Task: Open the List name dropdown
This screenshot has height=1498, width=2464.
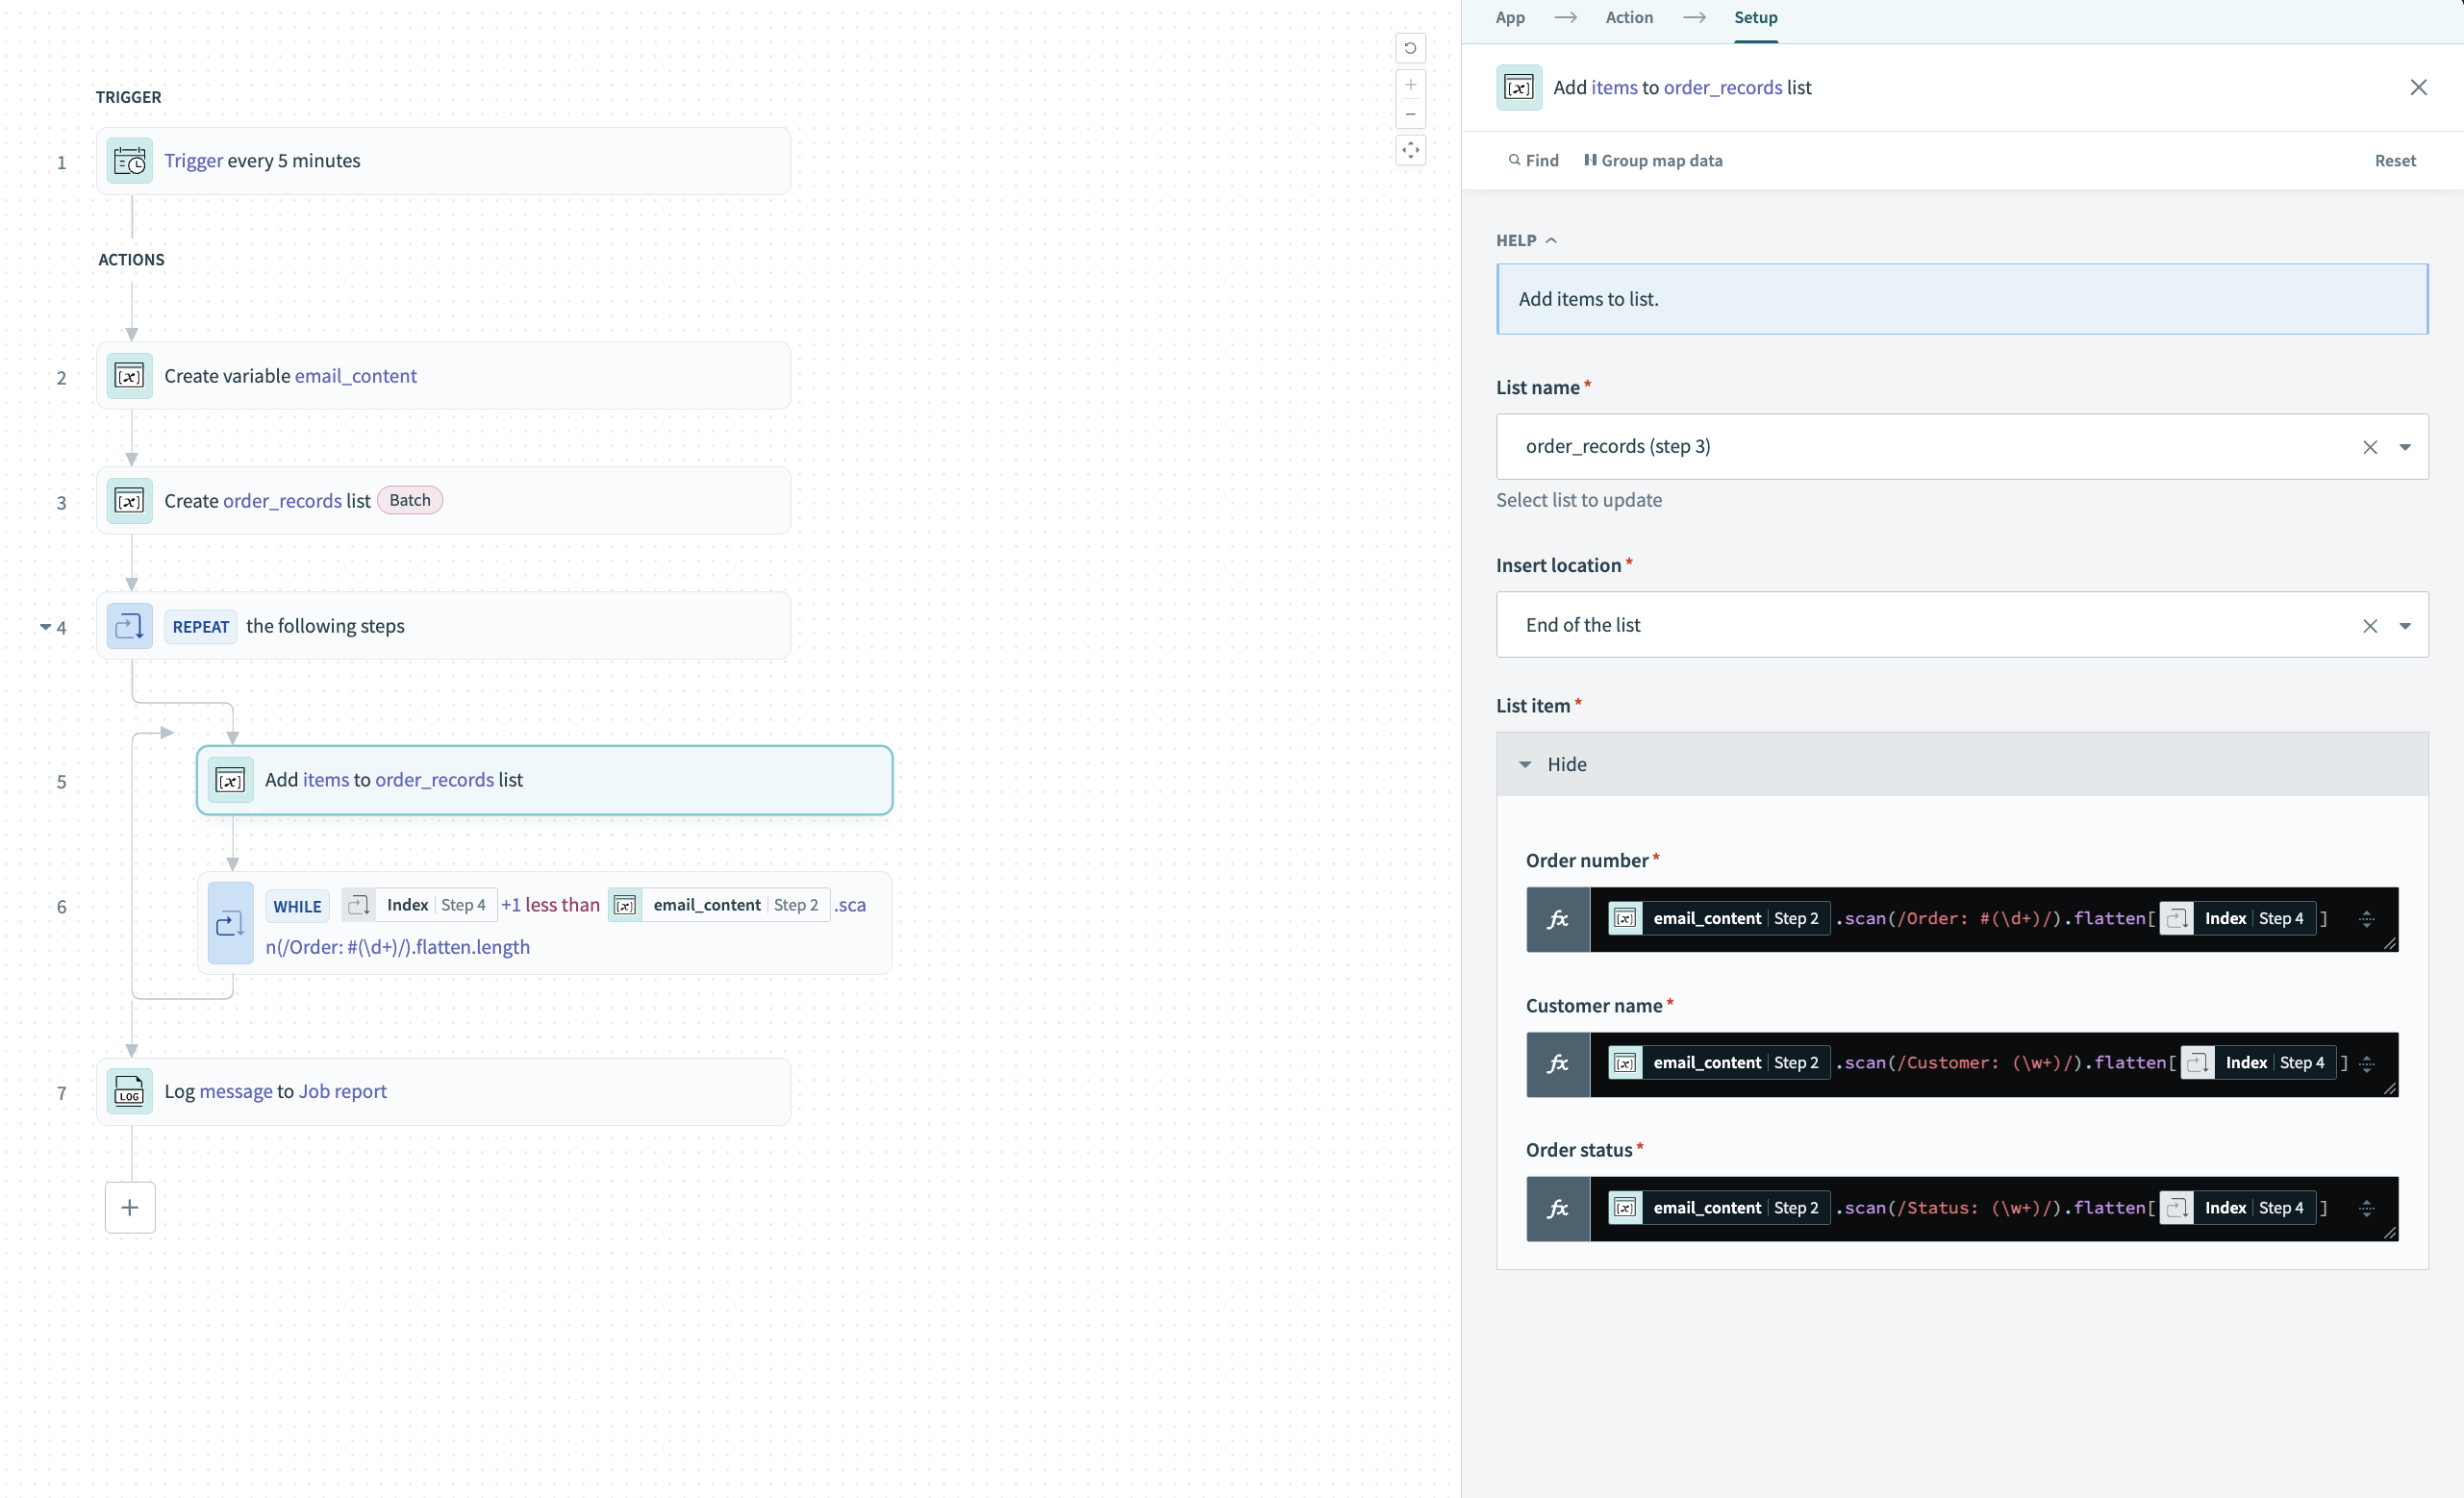Action: click(2406, 447)
